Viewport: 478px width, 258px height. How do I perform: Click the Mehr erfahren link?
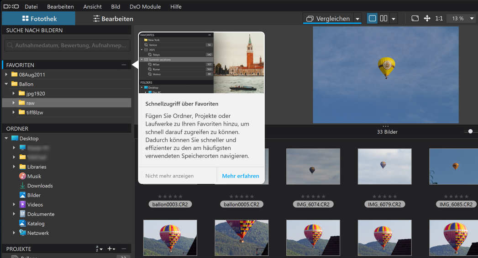coord(241,176)
